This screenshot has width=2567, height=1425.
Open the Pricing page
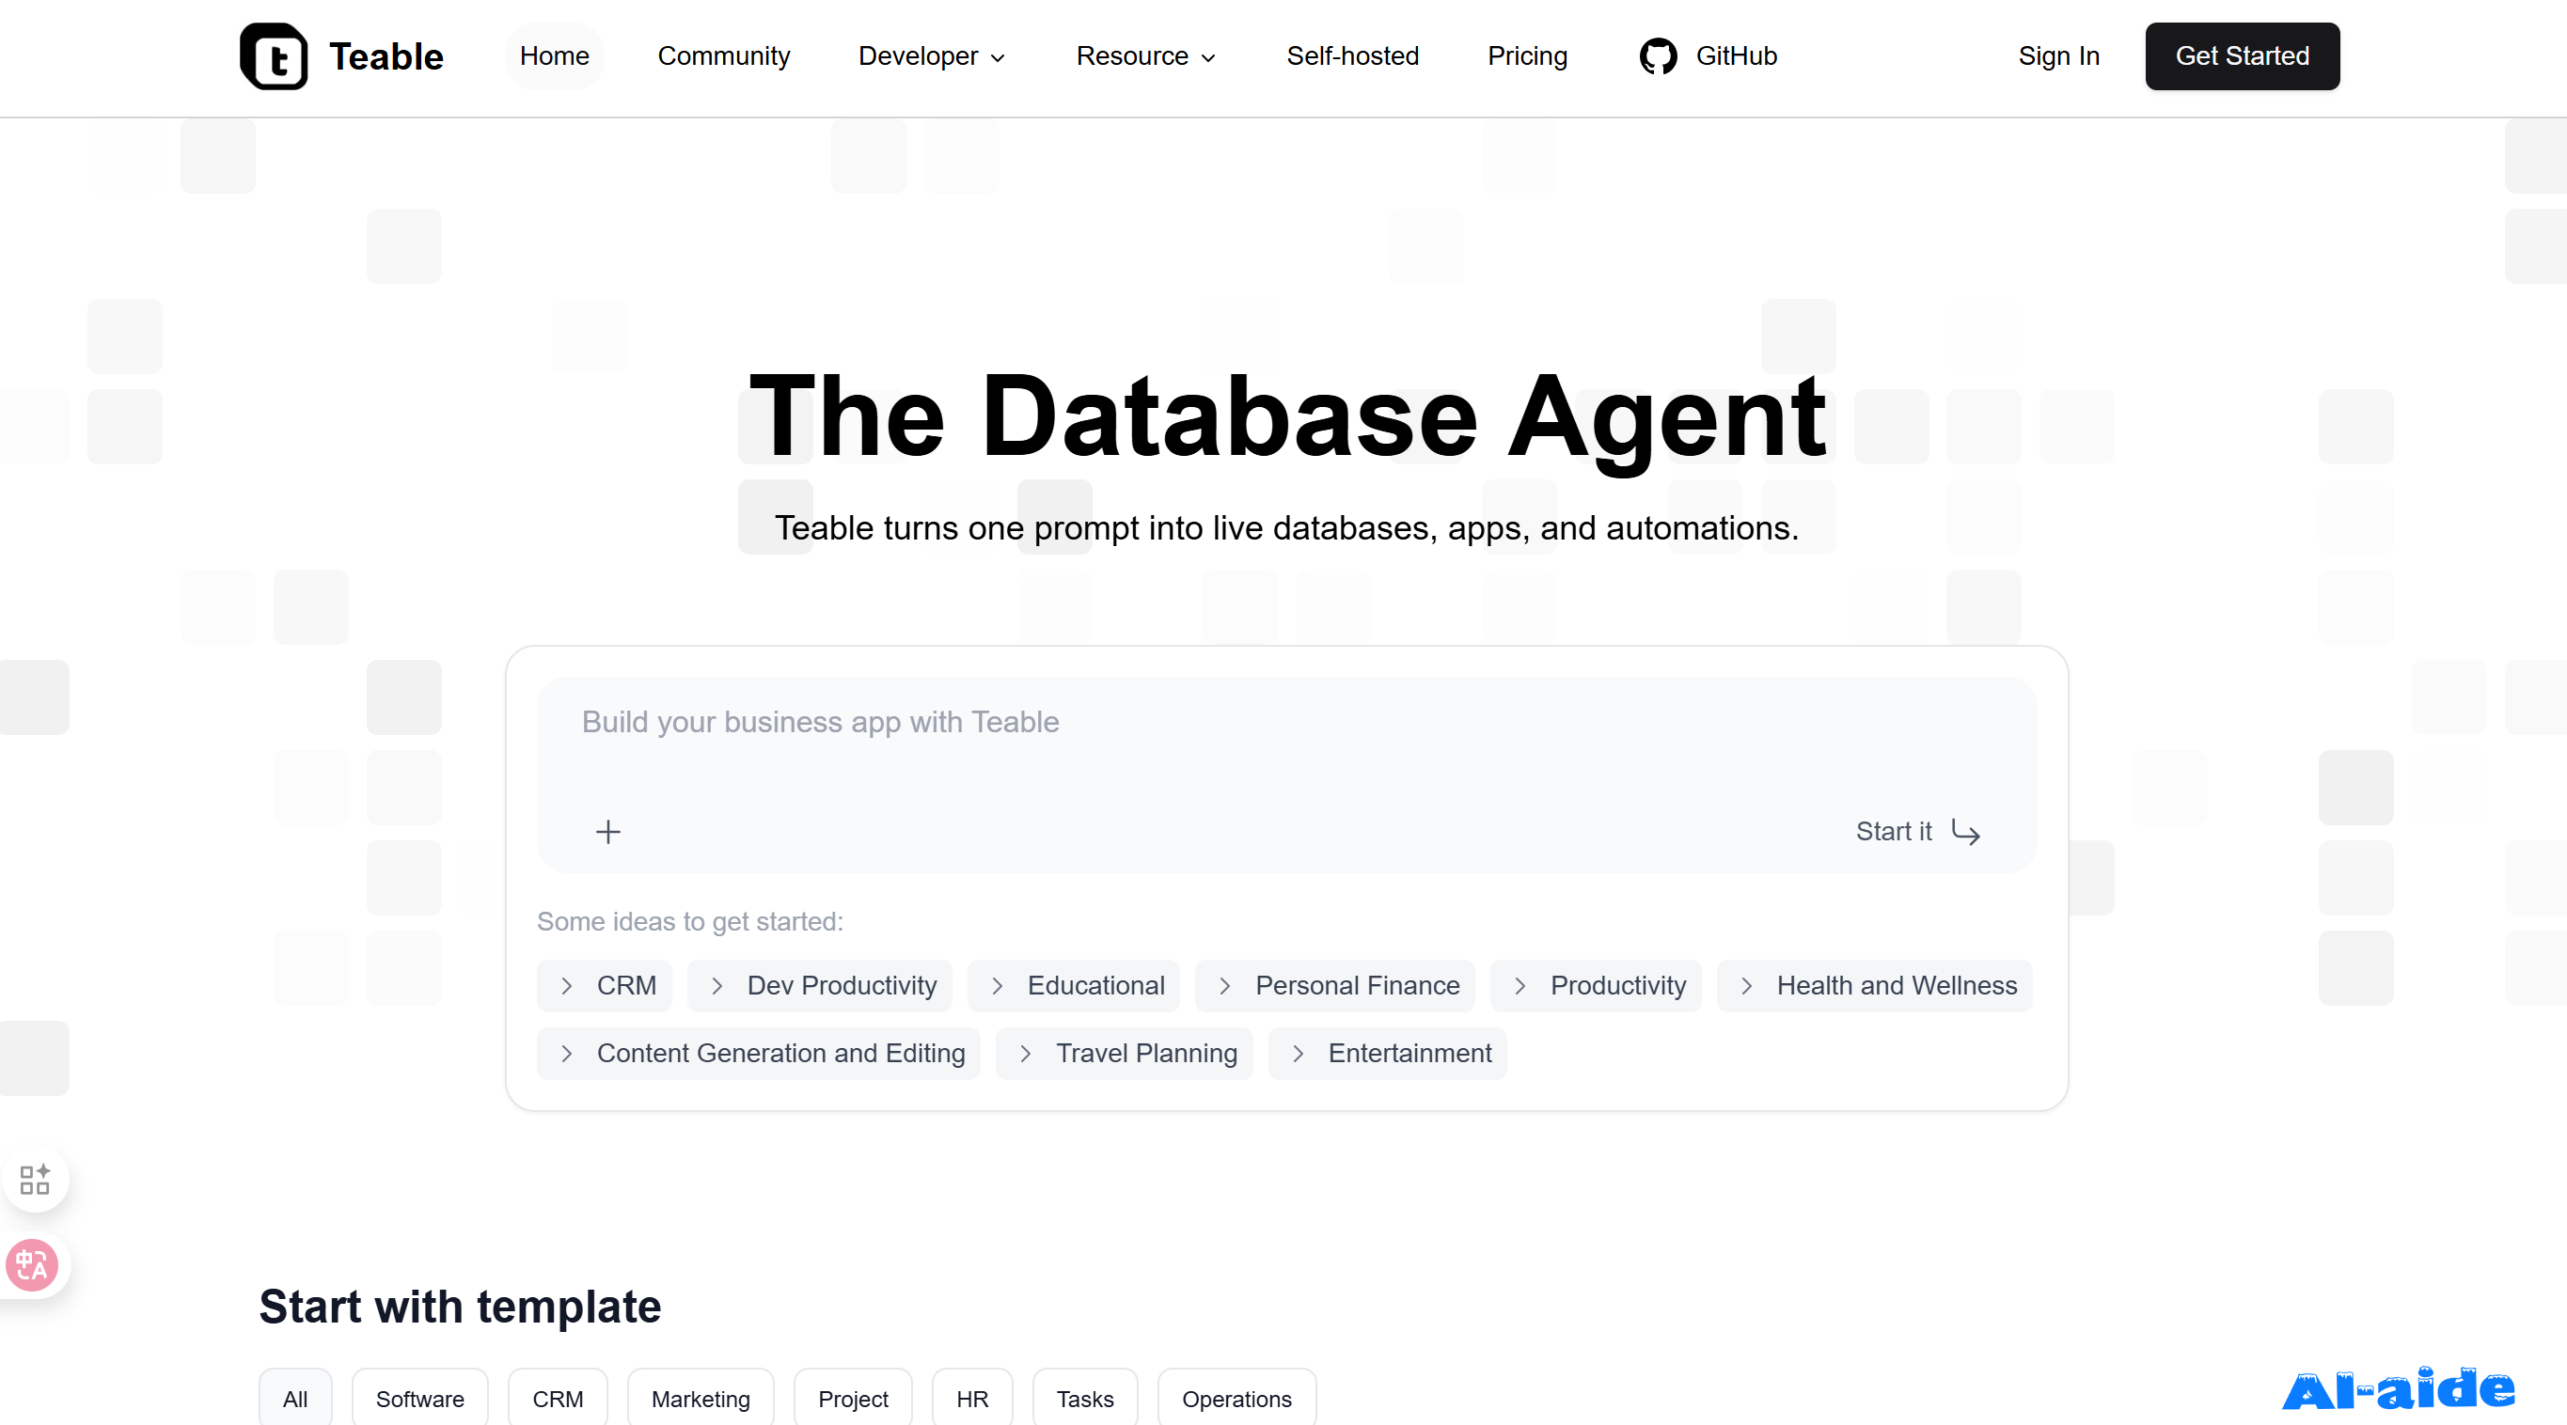tap(1527, 56)
